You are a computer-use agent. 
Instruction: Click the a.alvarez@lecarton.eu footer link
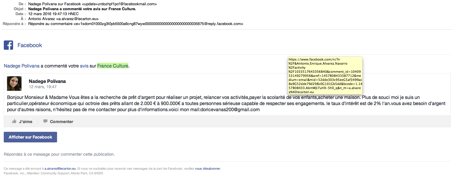pos(60,169)
